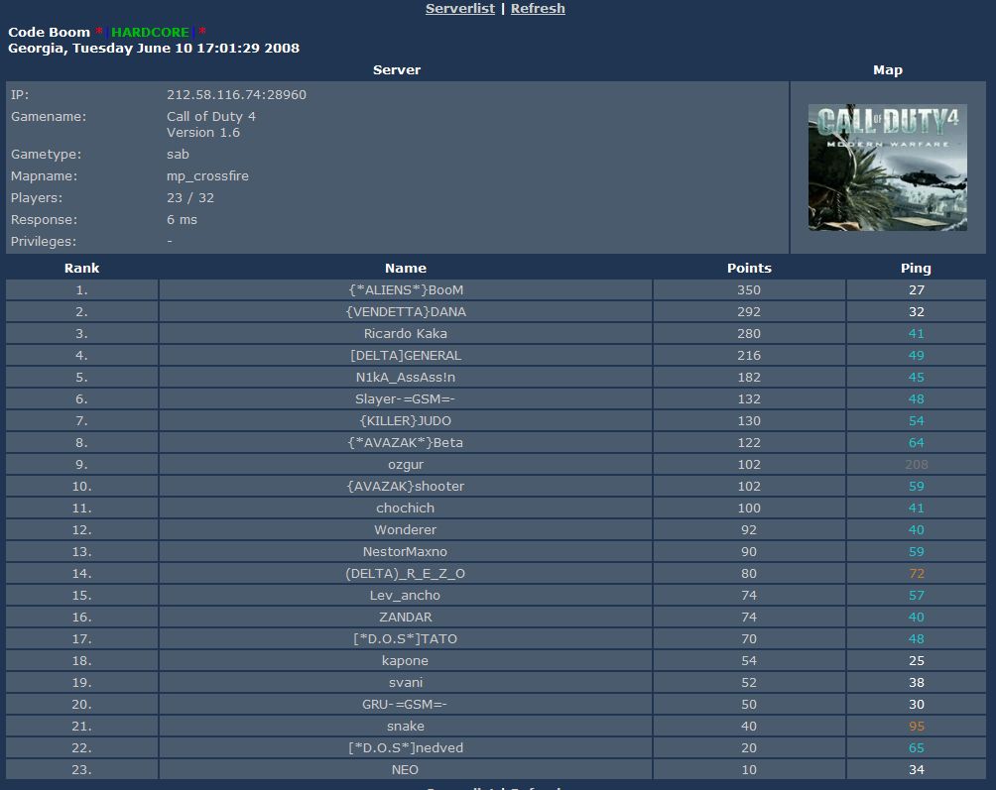Screen dimensions: 996x790
Task: Select player chochich
Action: coord(406,508)
